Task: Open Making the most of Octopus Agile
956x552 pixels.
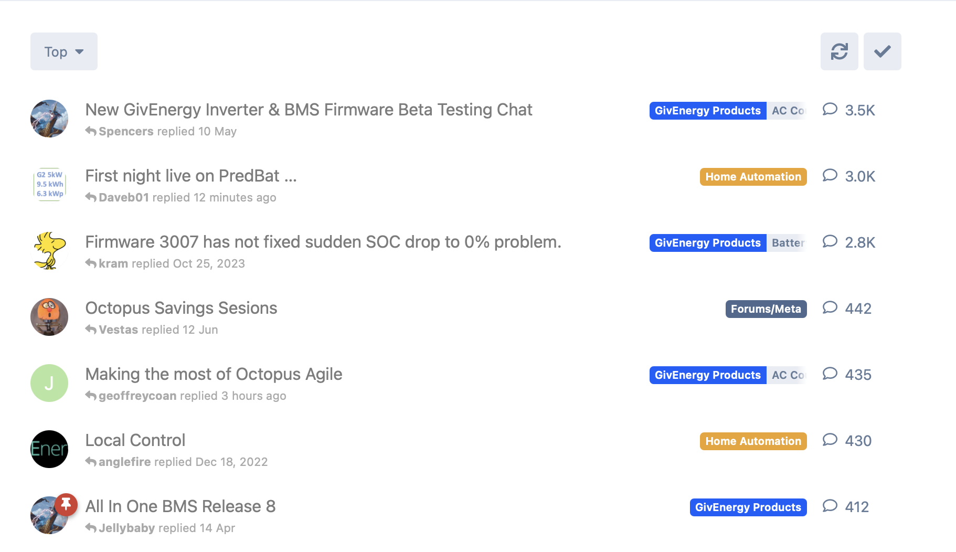Action: point(214,374)
